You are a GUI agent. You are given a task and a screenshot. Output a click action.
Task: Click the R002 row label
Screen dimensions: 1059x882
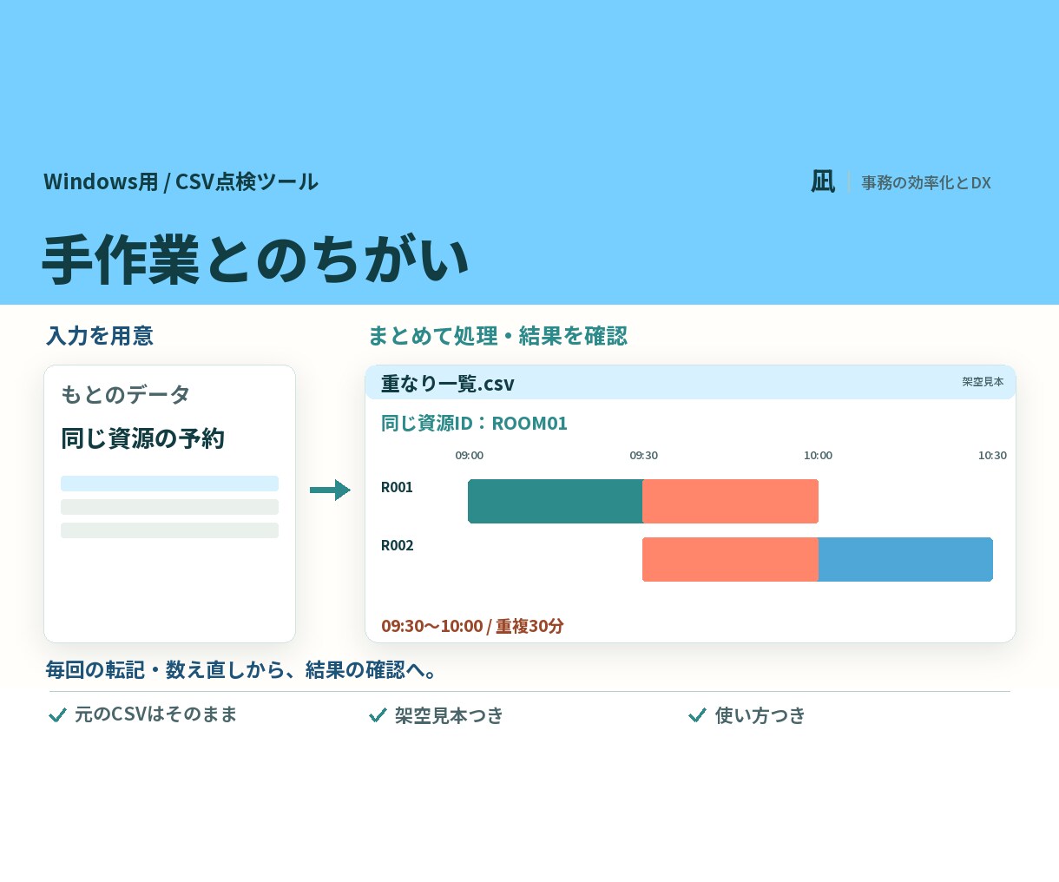397,546
